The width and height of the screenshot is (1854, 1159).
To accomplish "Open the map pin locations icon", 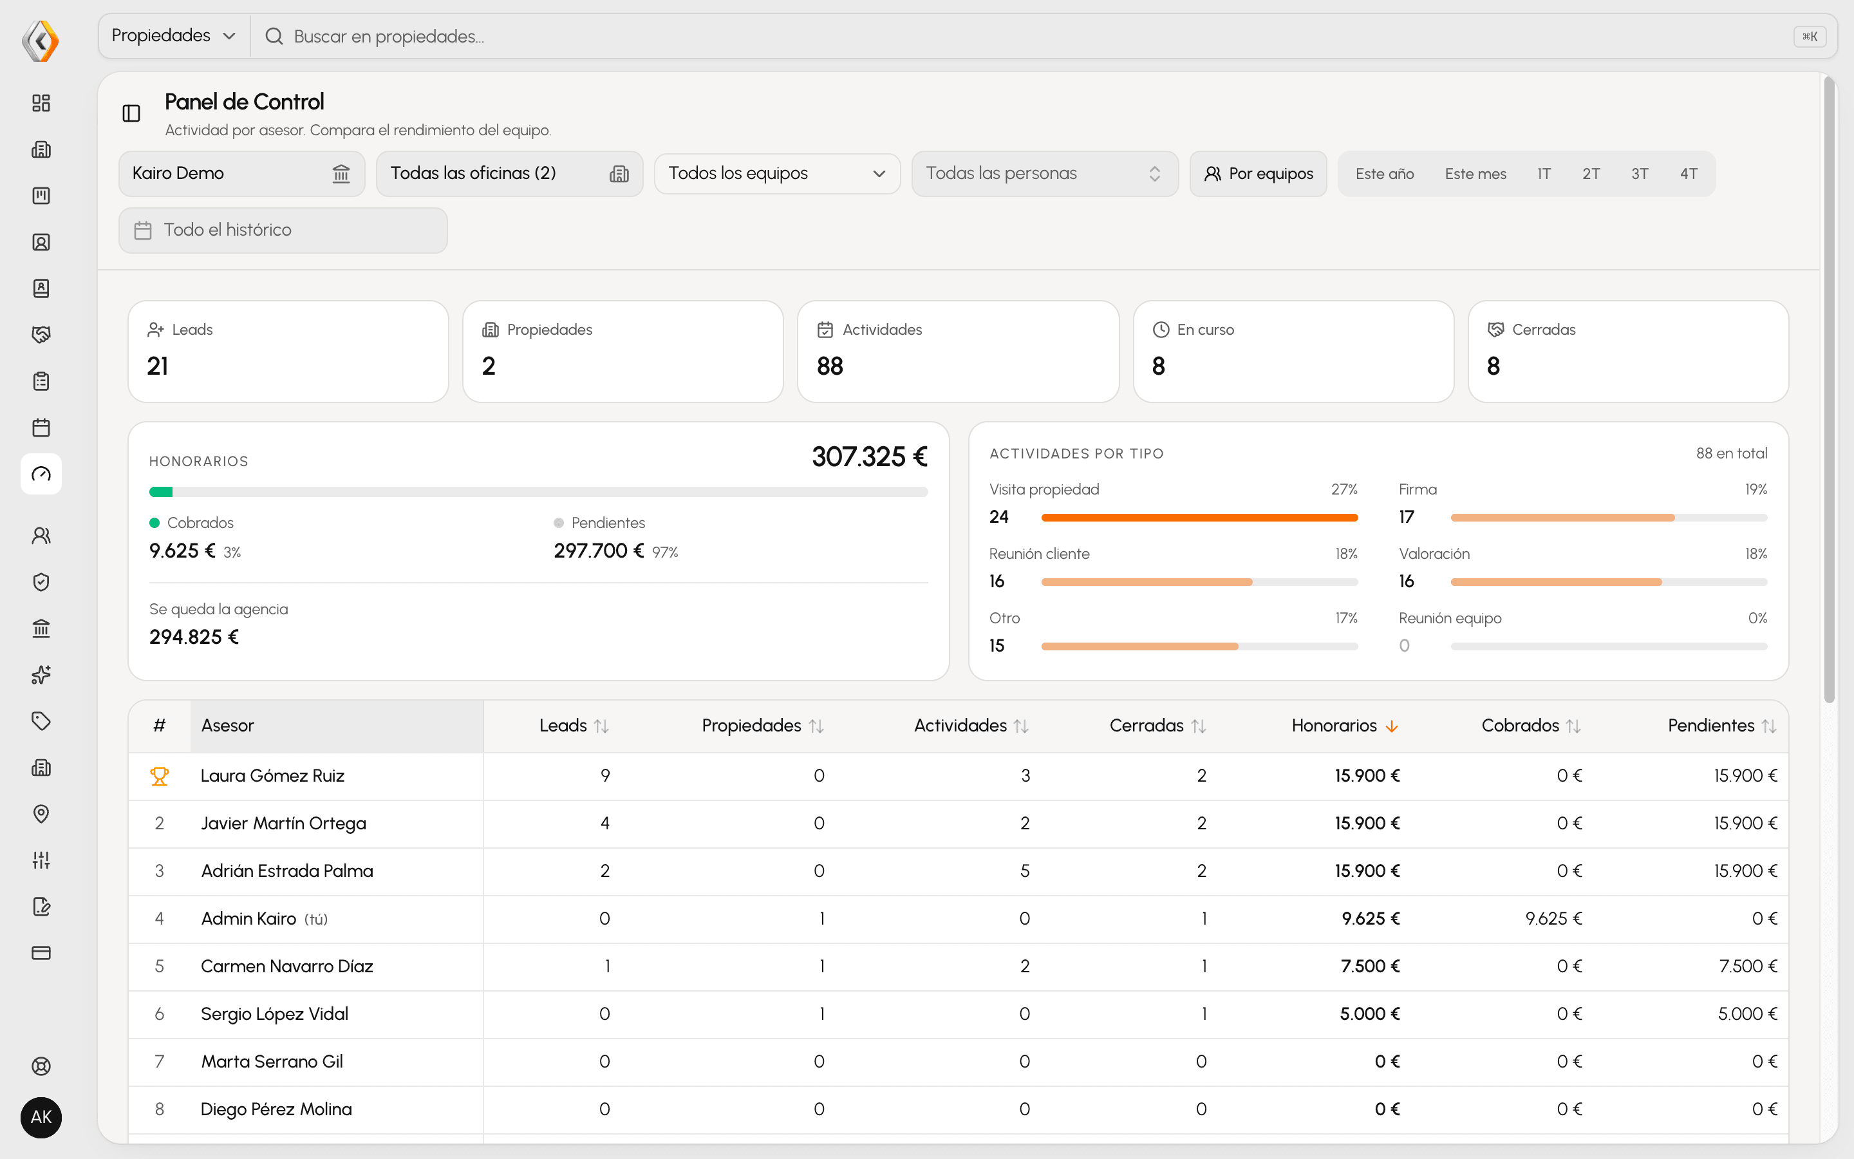I will (41, 814).
